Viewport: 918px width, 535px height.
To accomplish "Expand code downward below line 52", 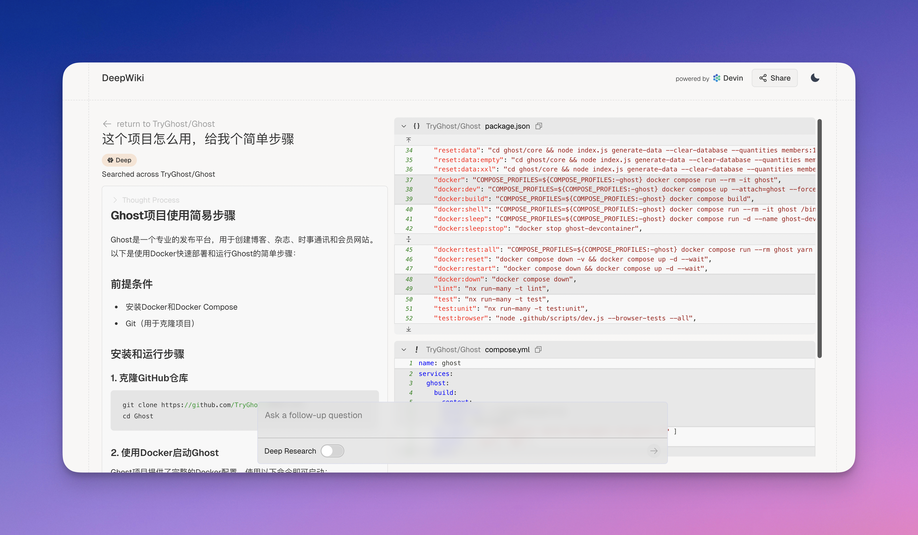I will coord(408,329).
